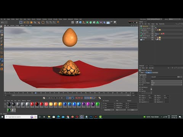Select the Rotate tool in top toolbar
183x137 pixels.
28,22
